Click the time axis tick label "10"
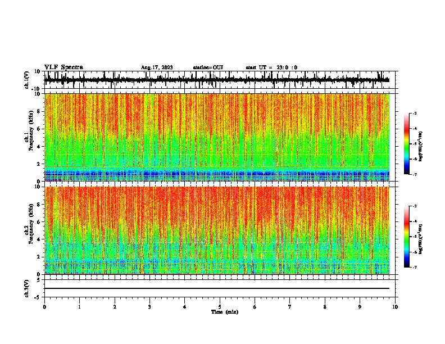Image resolution: width=445 pixels, height=344 pixels. coord(395,307)
